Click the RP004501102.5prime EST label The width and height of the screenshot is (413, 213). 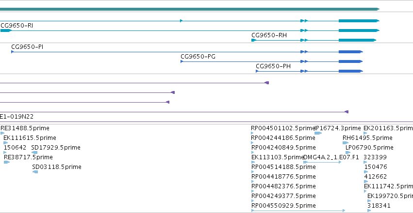point(283,128)
